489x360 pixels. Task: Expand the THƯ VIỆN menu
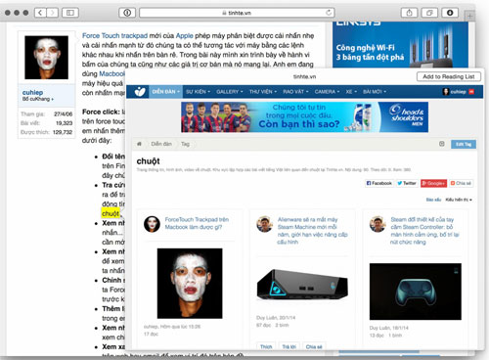(263, 92)
